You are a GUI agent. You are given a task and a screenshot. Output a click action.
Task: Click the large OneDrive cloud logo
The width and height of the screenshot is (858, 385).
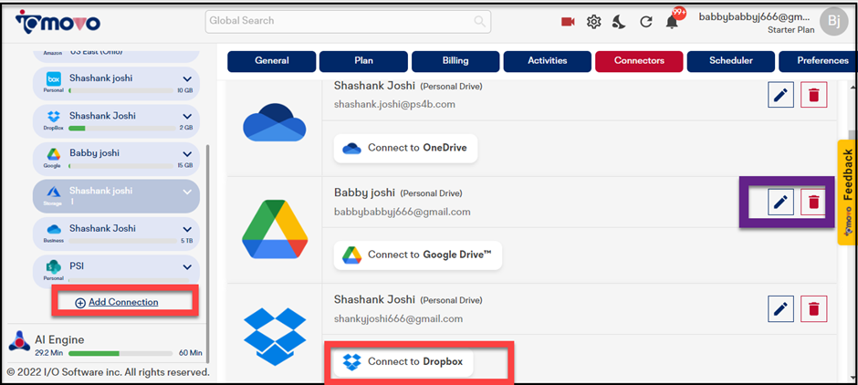pos(274,122)
